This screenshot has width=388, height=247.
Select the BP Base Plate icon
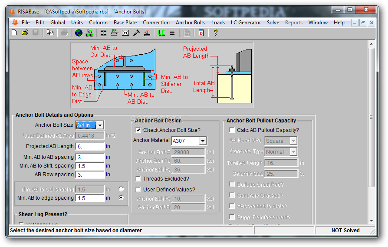[x=114, y=33]
